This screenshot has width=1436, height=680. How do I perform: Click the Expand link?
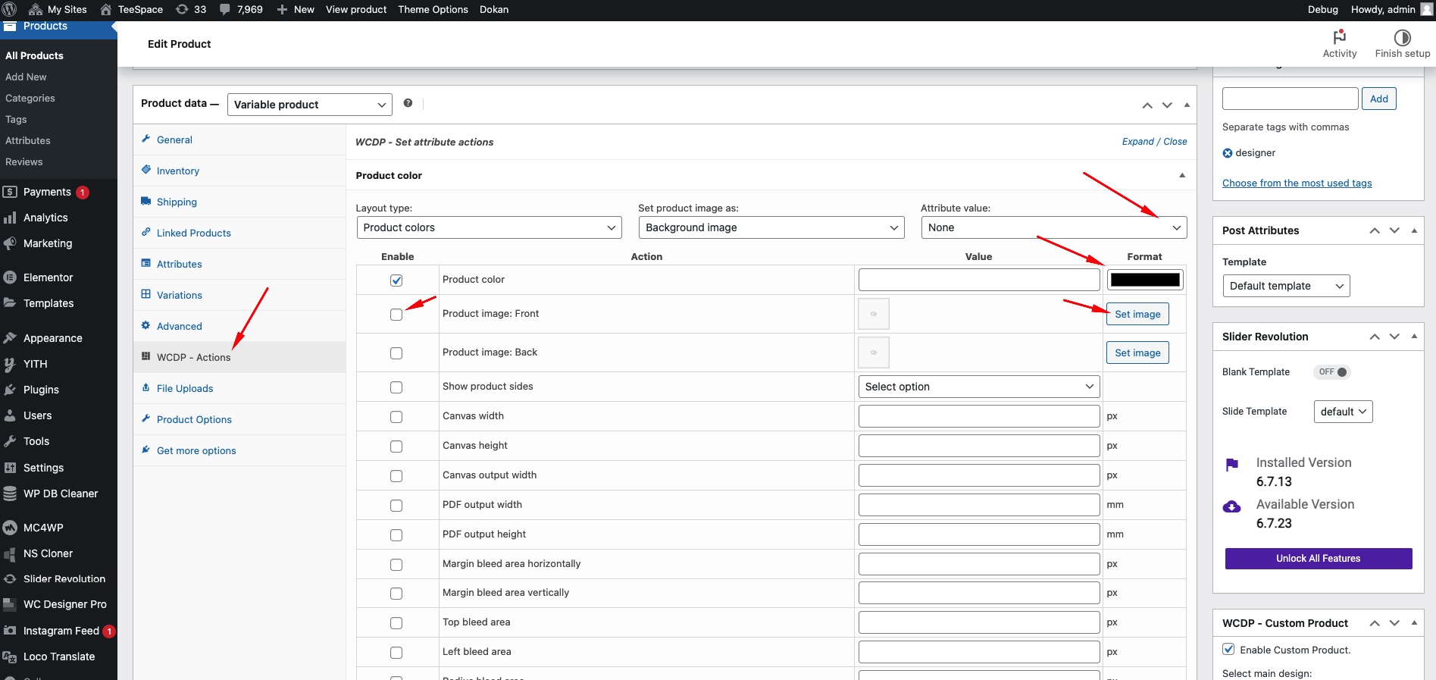point(1137,142)
